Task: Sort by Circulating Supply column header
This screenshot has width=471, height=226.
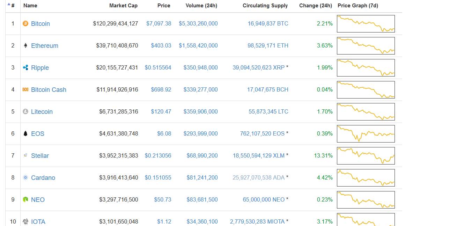Action: [x=265, y=6]
